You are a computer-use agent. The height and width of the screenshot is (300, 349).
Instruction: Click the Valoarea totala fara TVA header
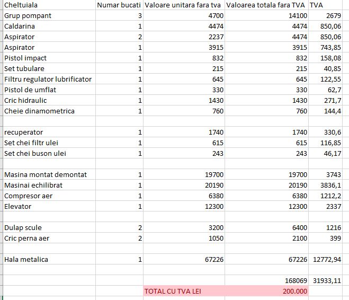[266, 5]
